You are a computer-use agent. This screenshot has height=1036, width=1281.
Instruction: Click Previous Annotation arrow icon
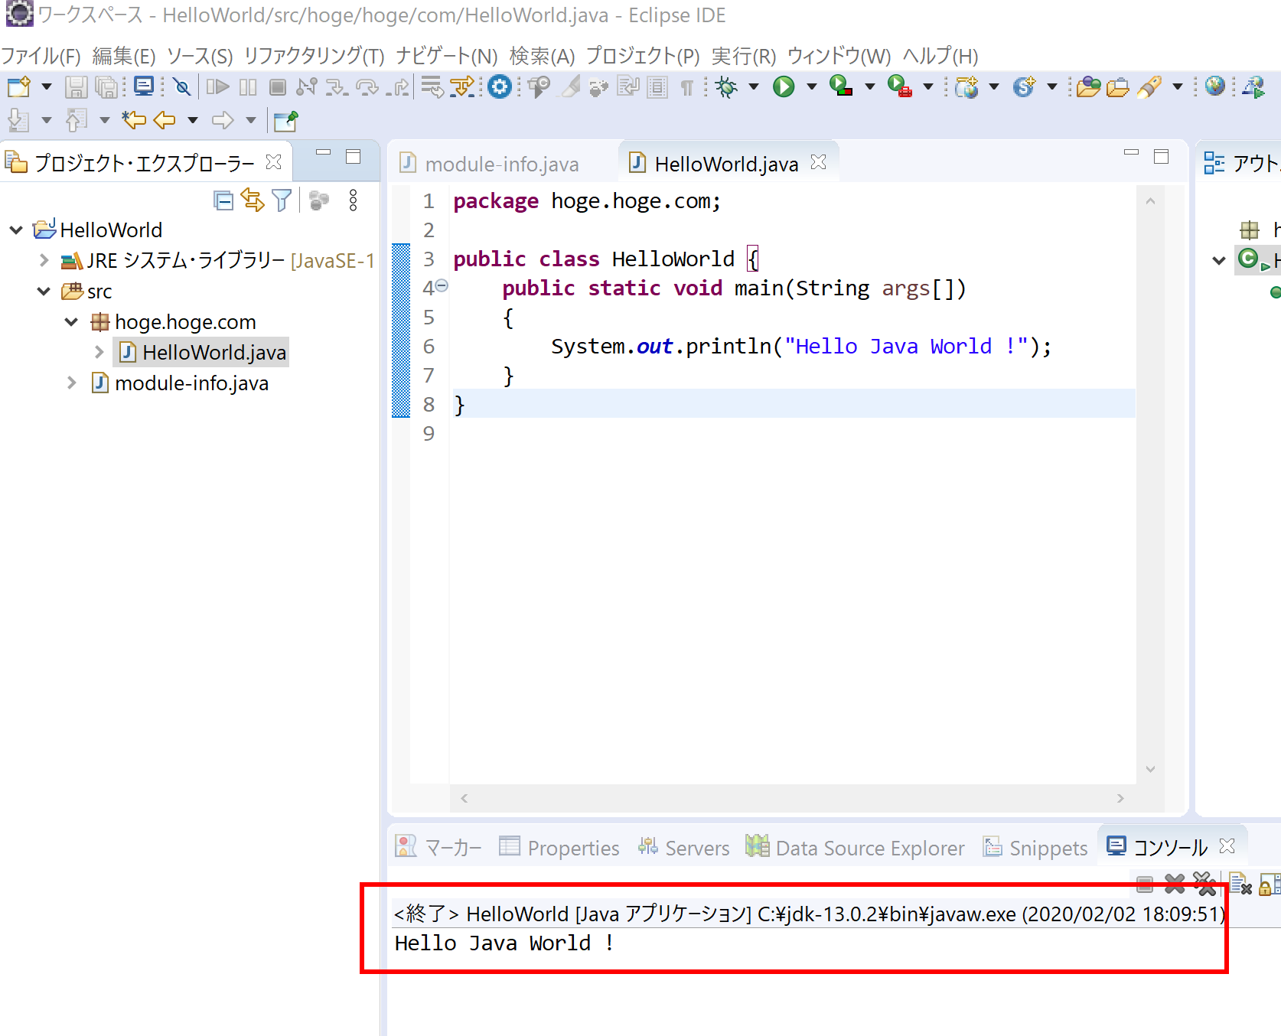pyautogui.click(x=76, y=120)
